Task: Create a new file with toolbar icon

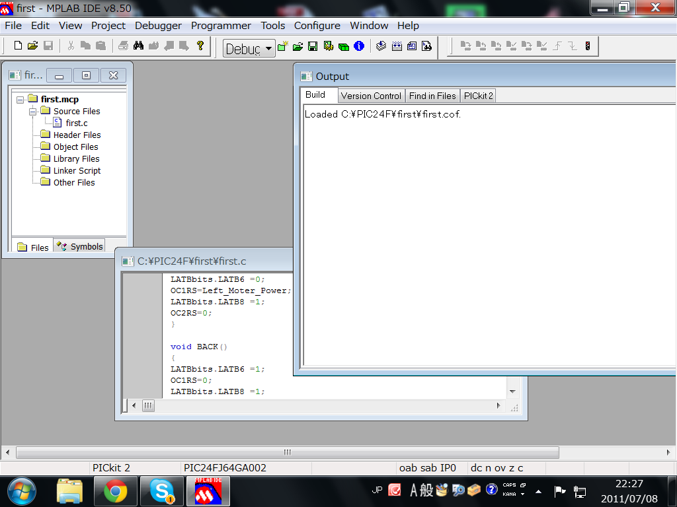Action: 18,46
